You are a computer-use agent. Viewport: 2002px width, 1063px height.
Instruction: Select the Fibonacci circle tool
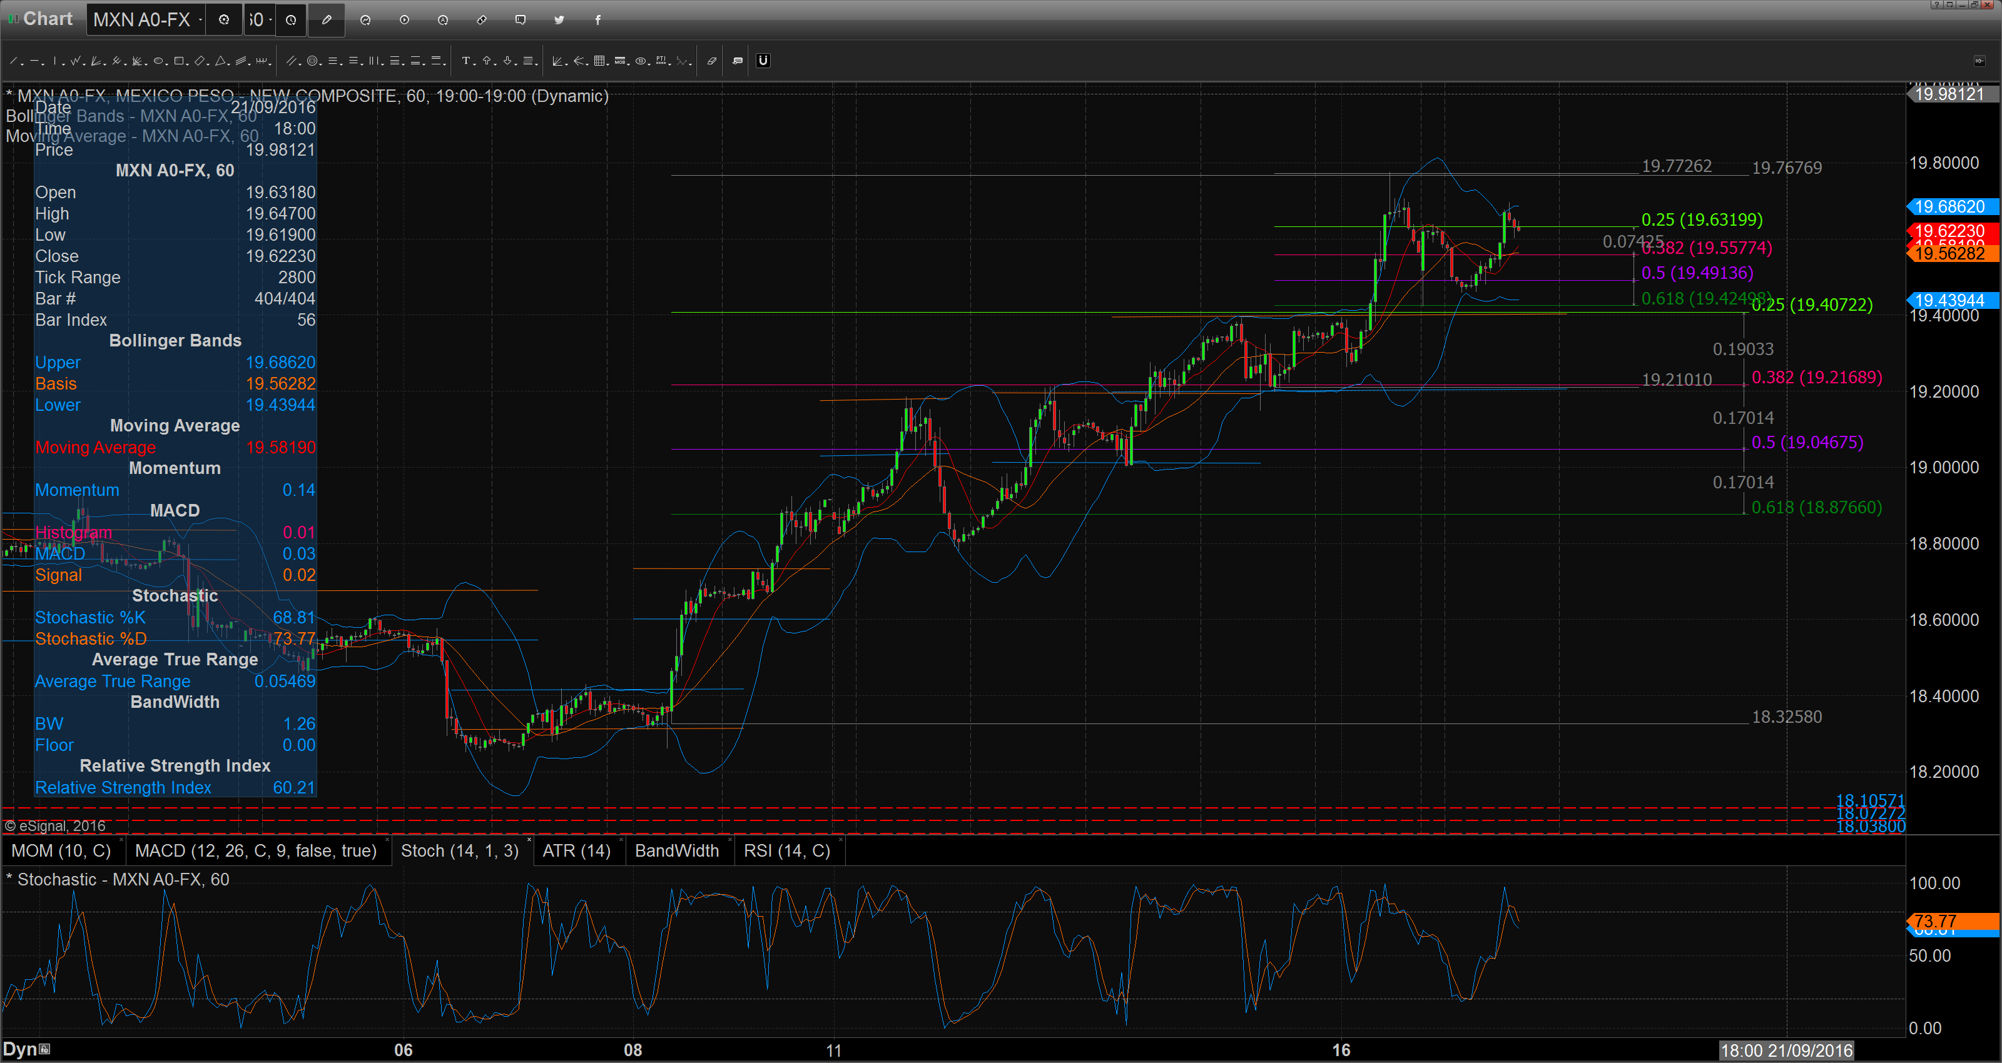(x=312, y=61)
